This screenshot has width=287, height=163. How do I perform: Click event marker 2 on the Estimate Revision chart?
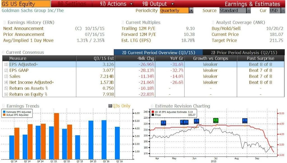[x=196, y=121]
